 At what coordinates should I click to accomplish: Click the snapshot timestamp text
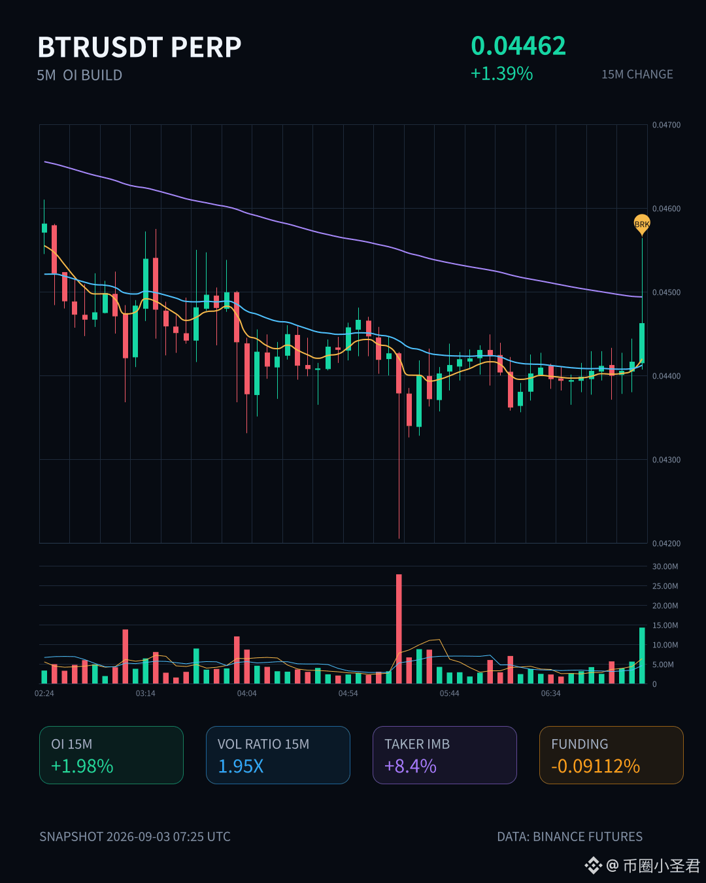pyautogui.click(x=135, y=837)
